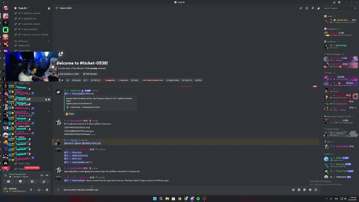359x202 pixels.
Task: Open the ticket-2366 channel
Action: click(x=24, y=164)
